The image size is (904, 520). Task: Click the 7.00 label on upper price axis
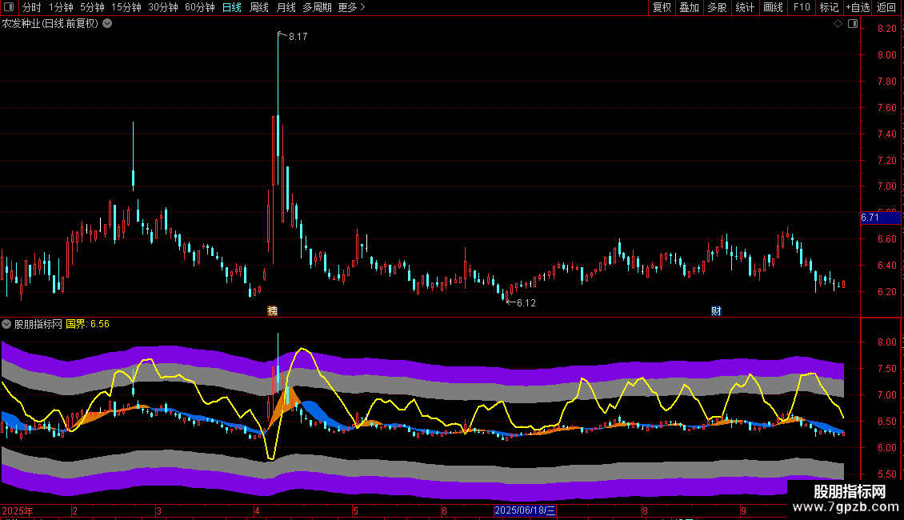pos(886,186)
